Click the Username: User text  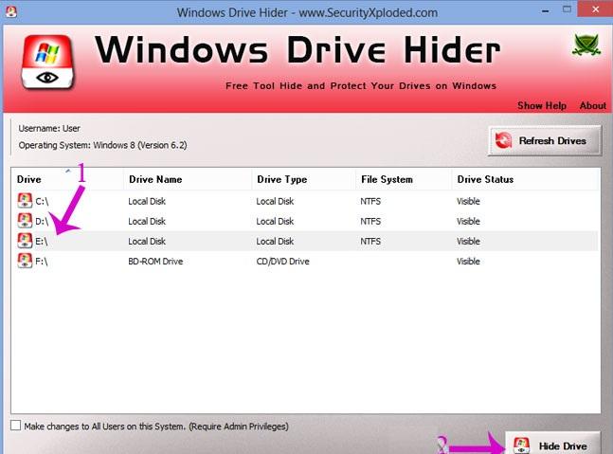point(49,128)
